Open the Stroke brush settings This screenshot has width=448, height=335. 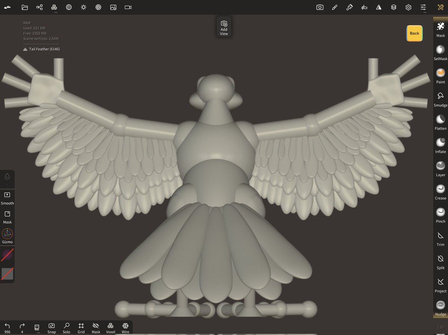(x=335, y=7)
